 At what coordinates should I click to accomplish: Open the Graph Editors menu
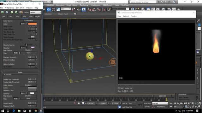point(72,5)
